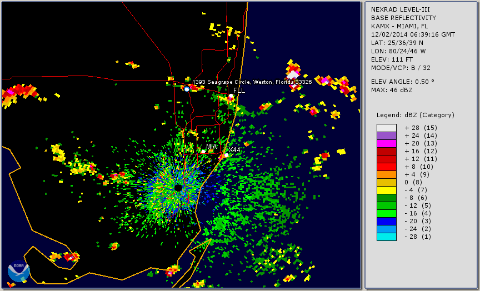
Task: Select the 0 (8) gold legend swatch
Action: point(387,182)
